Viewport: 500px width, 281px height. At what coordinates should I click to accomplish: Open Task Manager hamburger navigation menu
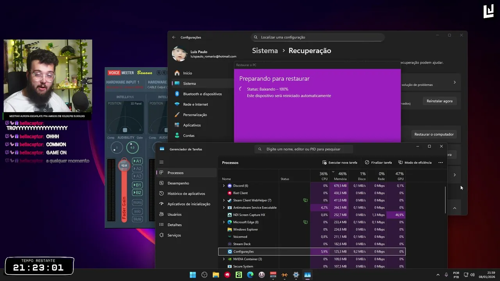[x=161, y=162]
